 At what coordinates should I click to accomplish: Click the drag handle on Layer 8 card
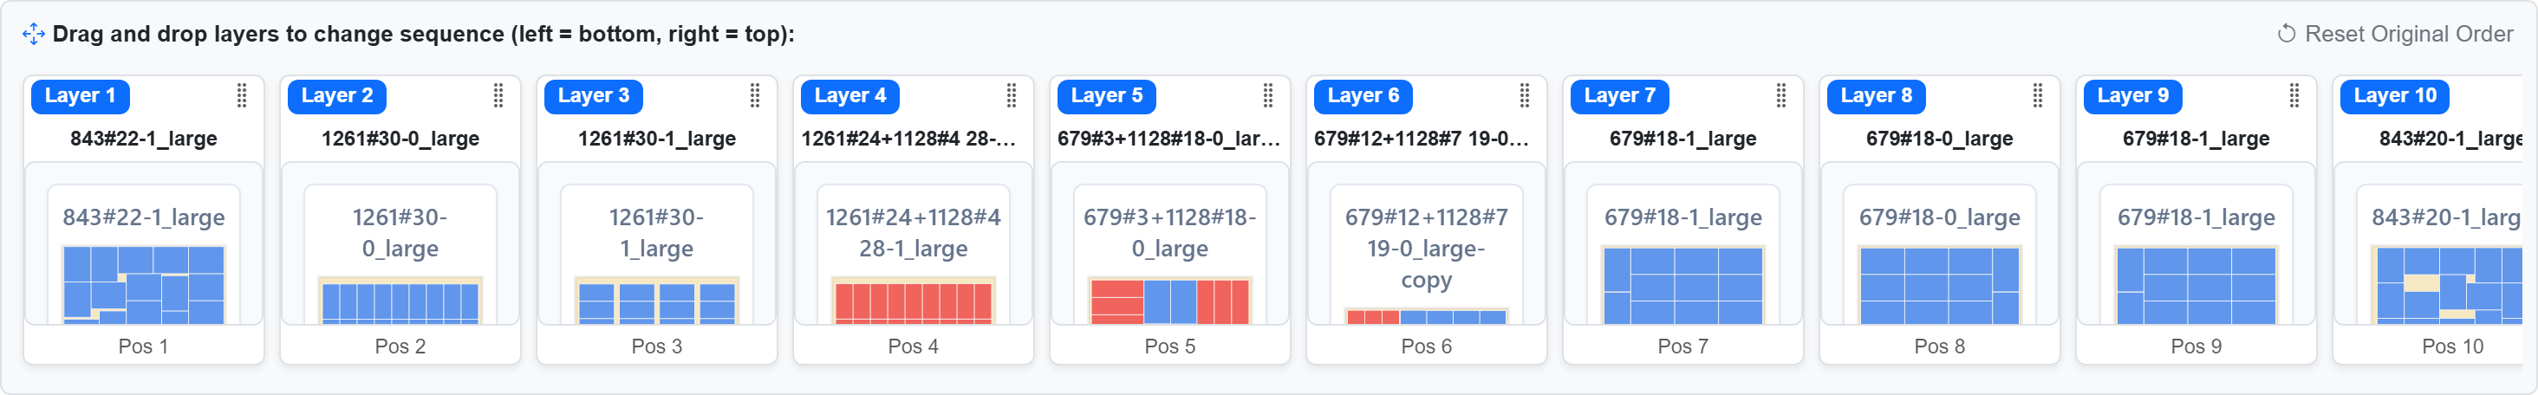point(2038,94)
